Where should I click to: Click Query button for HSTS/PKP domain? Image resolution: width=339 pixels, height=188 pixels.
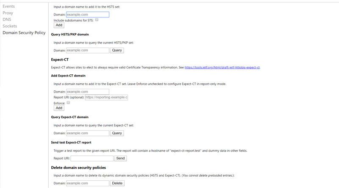point(117,50)
